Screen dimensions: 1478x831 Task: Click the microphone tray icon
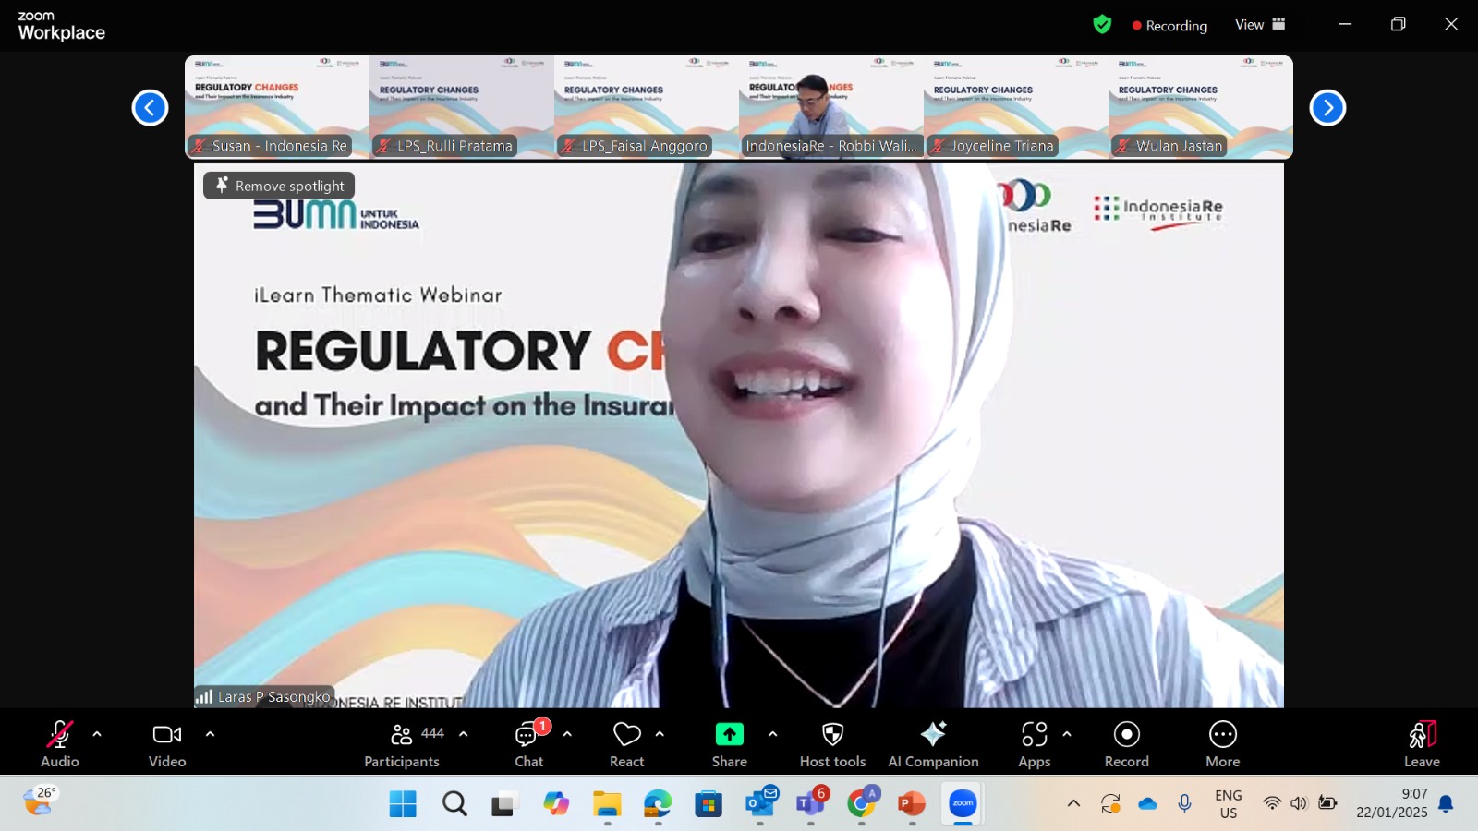tap(1184, 803)
